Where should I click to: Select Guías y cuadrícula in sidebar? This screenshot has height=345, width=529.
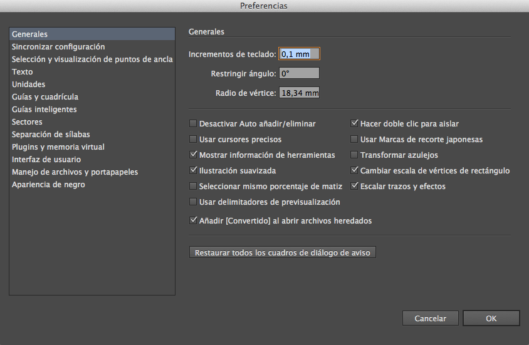coord(45,97)
